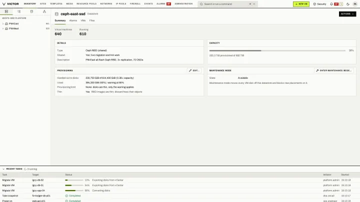Open the Victor logo home link

pyautogui.click(x=10, y=4)
